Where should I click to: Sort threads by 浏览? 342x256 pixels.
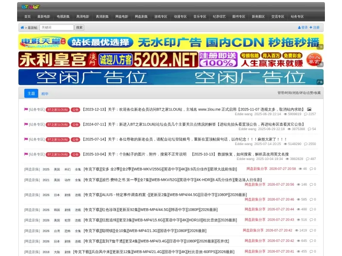click(x=295, y=93)
